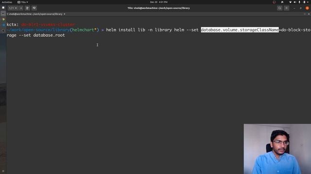Screen dimensions: 311x174
Task: Open the notification tray icon
Action: point(282,2)
